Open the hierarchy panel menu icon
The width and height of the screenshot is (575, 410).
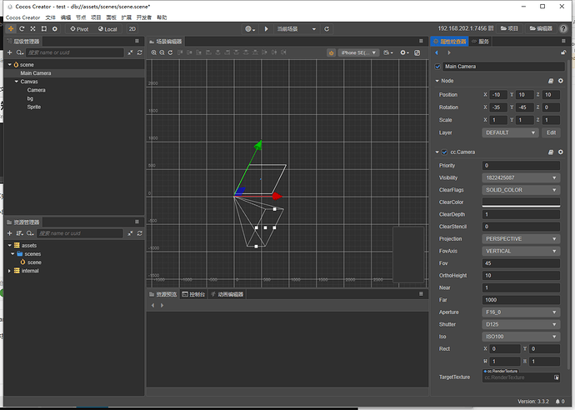point(137,41)
